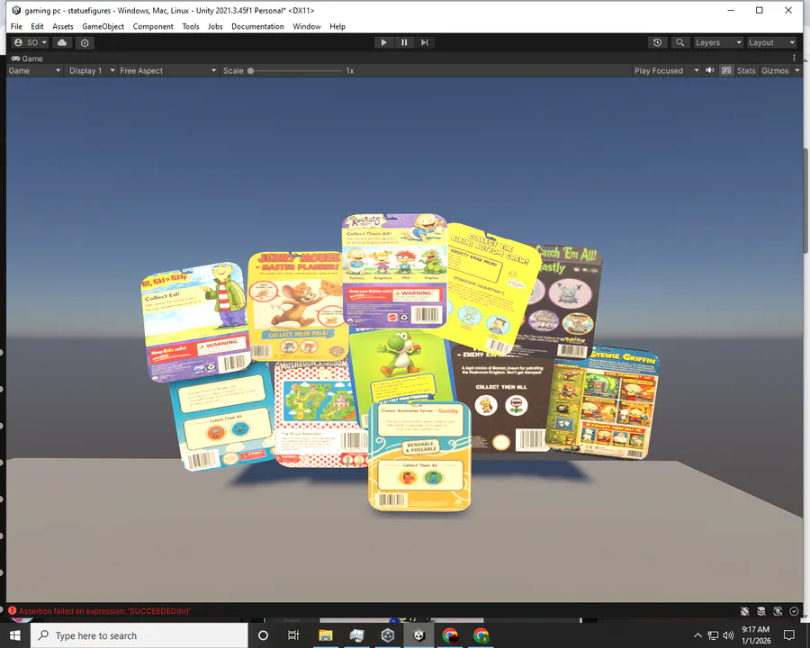Open the Help menu
Viewport: 810px width, 648px height.
[x=337, y=26]
